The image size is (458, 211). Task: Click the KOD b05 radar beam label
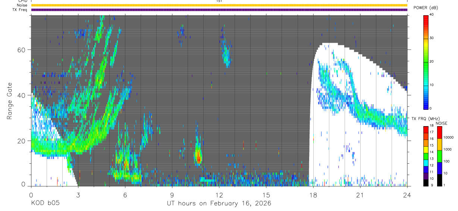[x=45, y=204]
